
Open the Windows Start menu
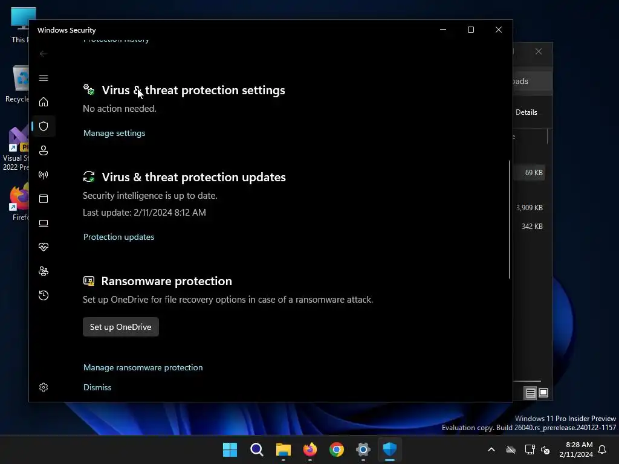230,449
